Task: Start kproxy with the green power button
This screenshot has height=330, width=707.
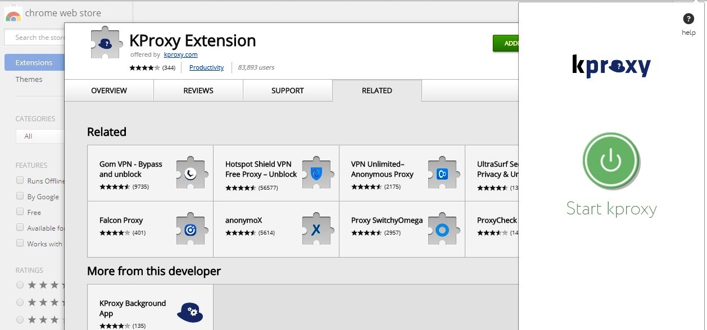Action: (611, 161)
